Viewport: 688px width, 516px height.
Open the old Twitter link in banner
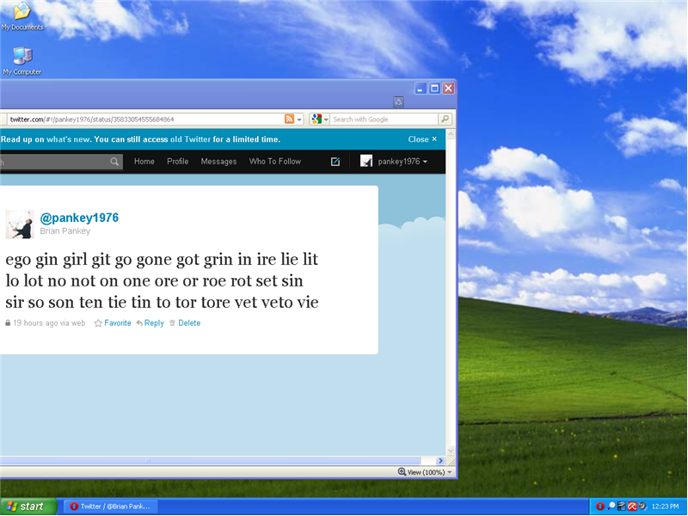click(x=190, y=139)
